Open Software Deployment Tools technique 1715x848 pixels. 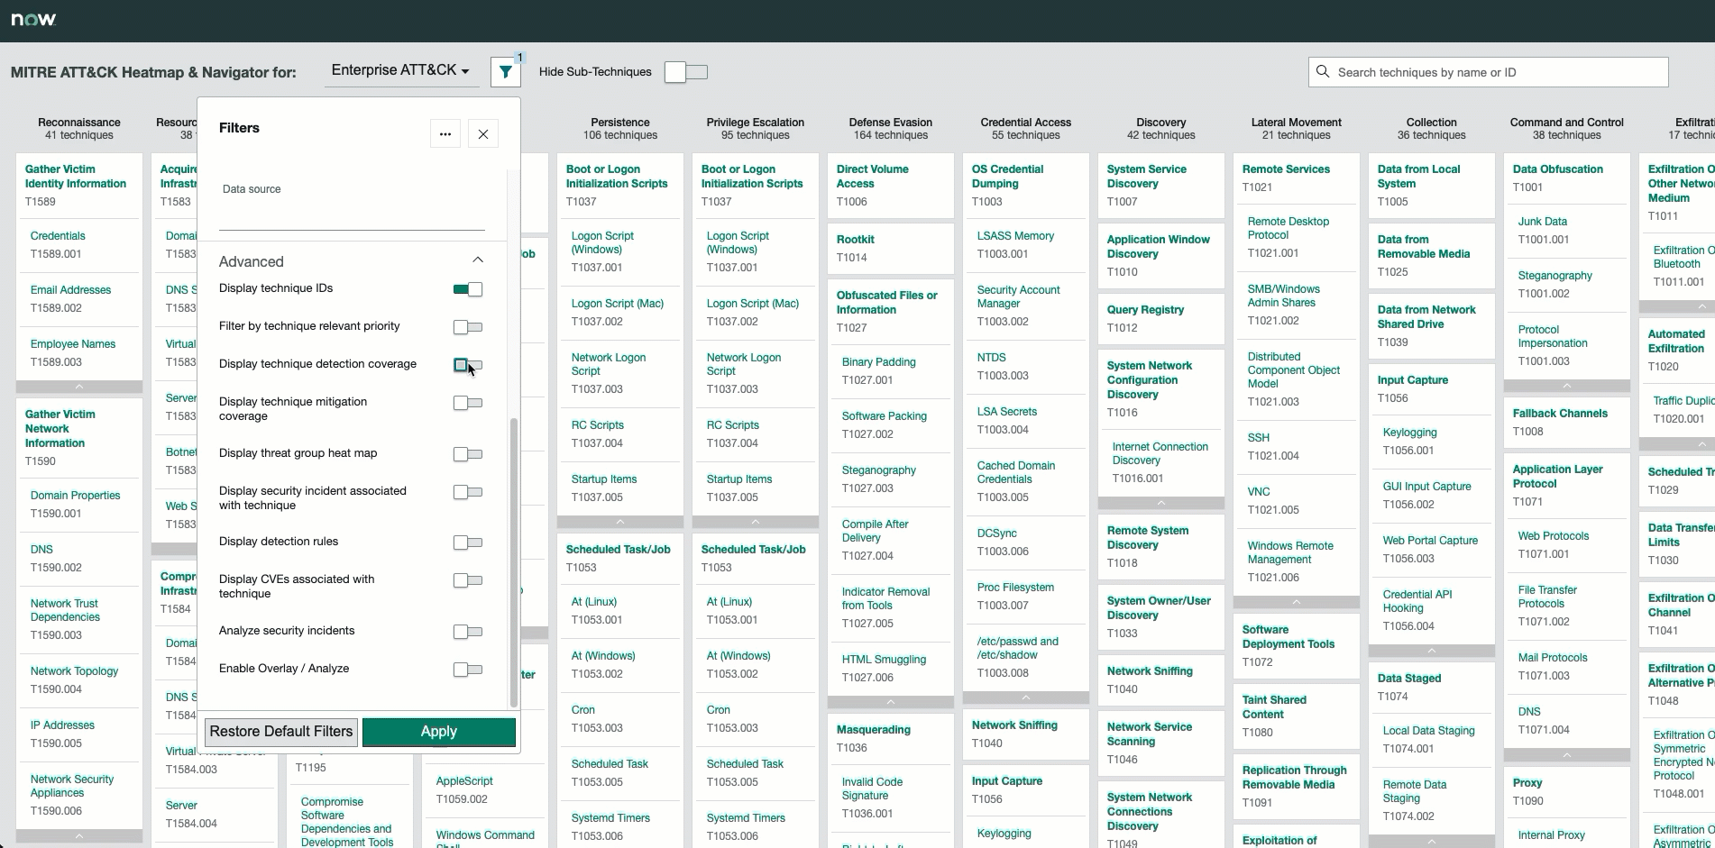click(1288, 637)
